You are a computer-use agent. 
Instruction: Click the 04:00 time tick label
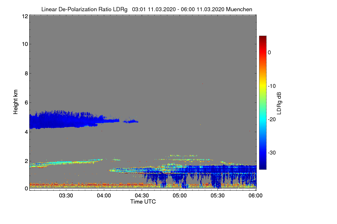(104, 195)
